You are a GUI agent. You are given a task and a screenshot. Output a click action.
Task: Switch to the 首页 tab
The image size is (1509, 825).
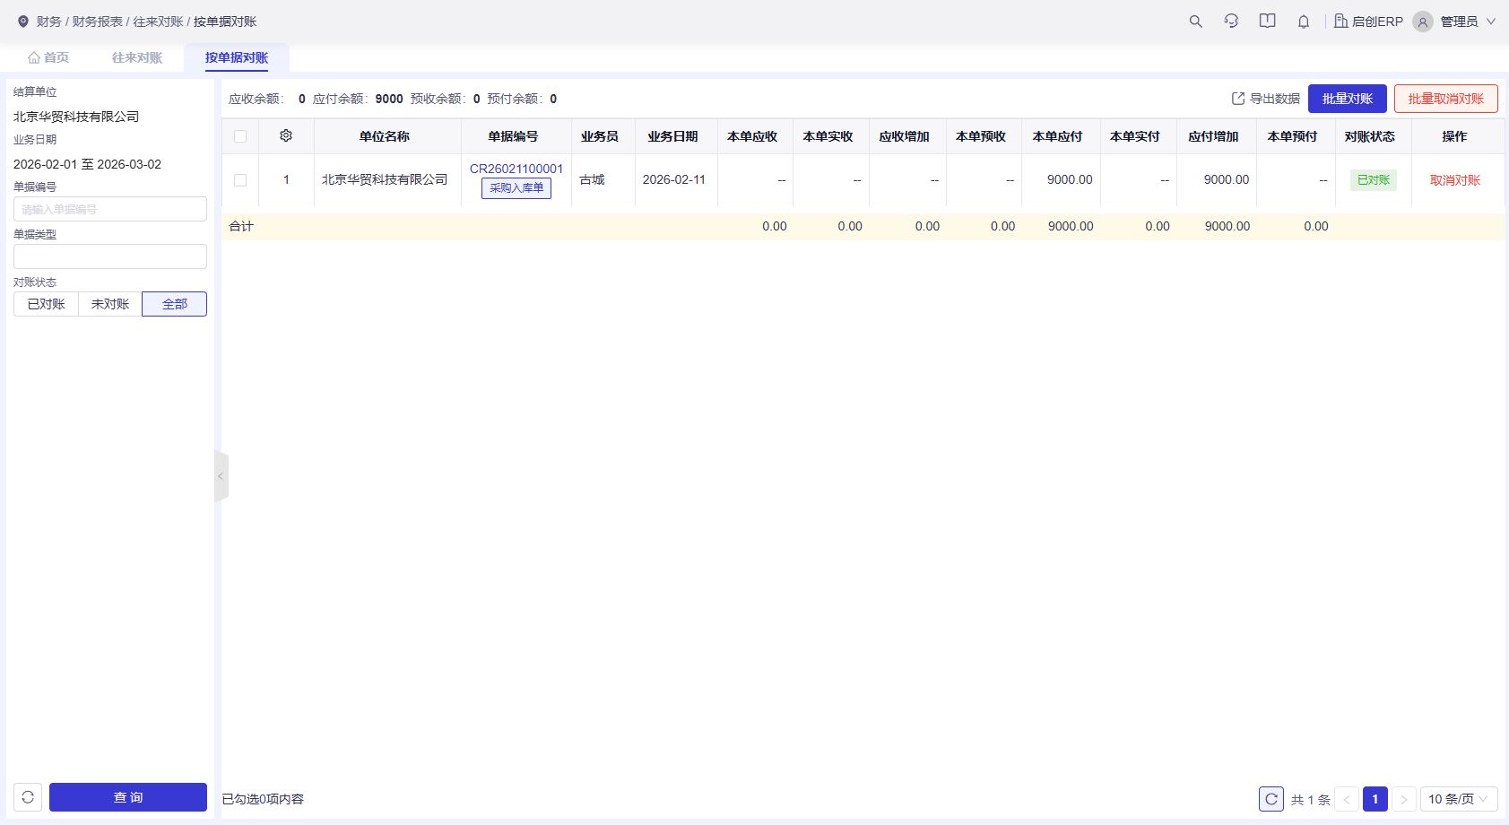point(48,57)
